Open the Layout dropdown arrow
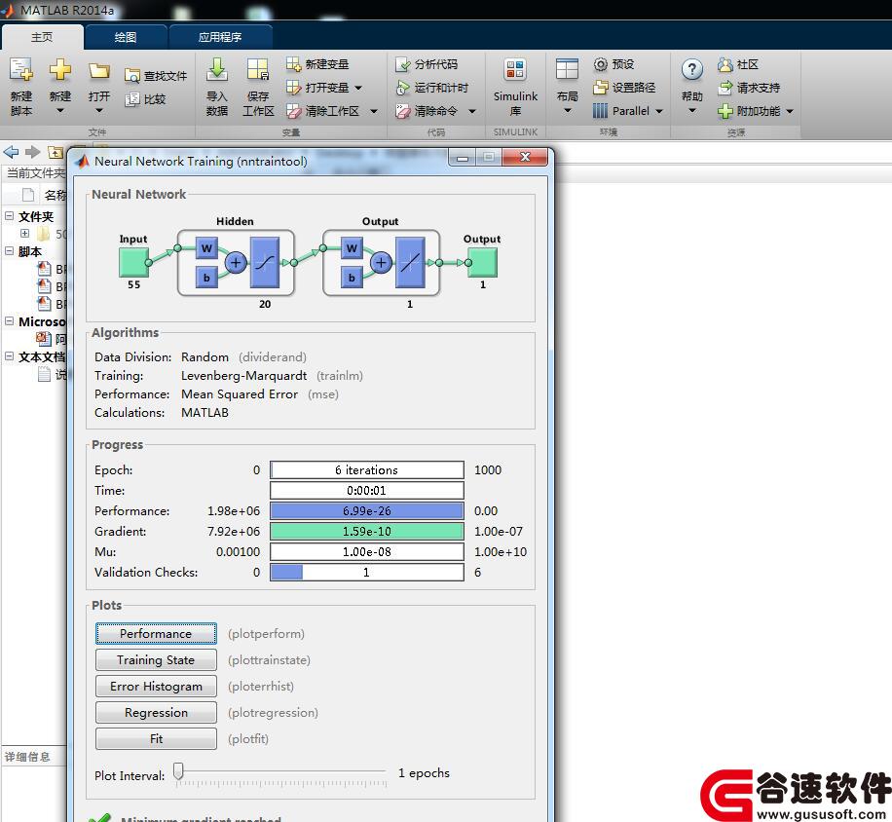 tap(567, 111)
